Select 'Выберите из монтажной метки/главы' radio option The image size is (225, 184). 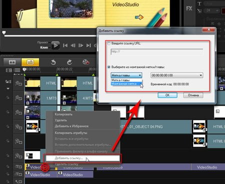pos(109,67)
